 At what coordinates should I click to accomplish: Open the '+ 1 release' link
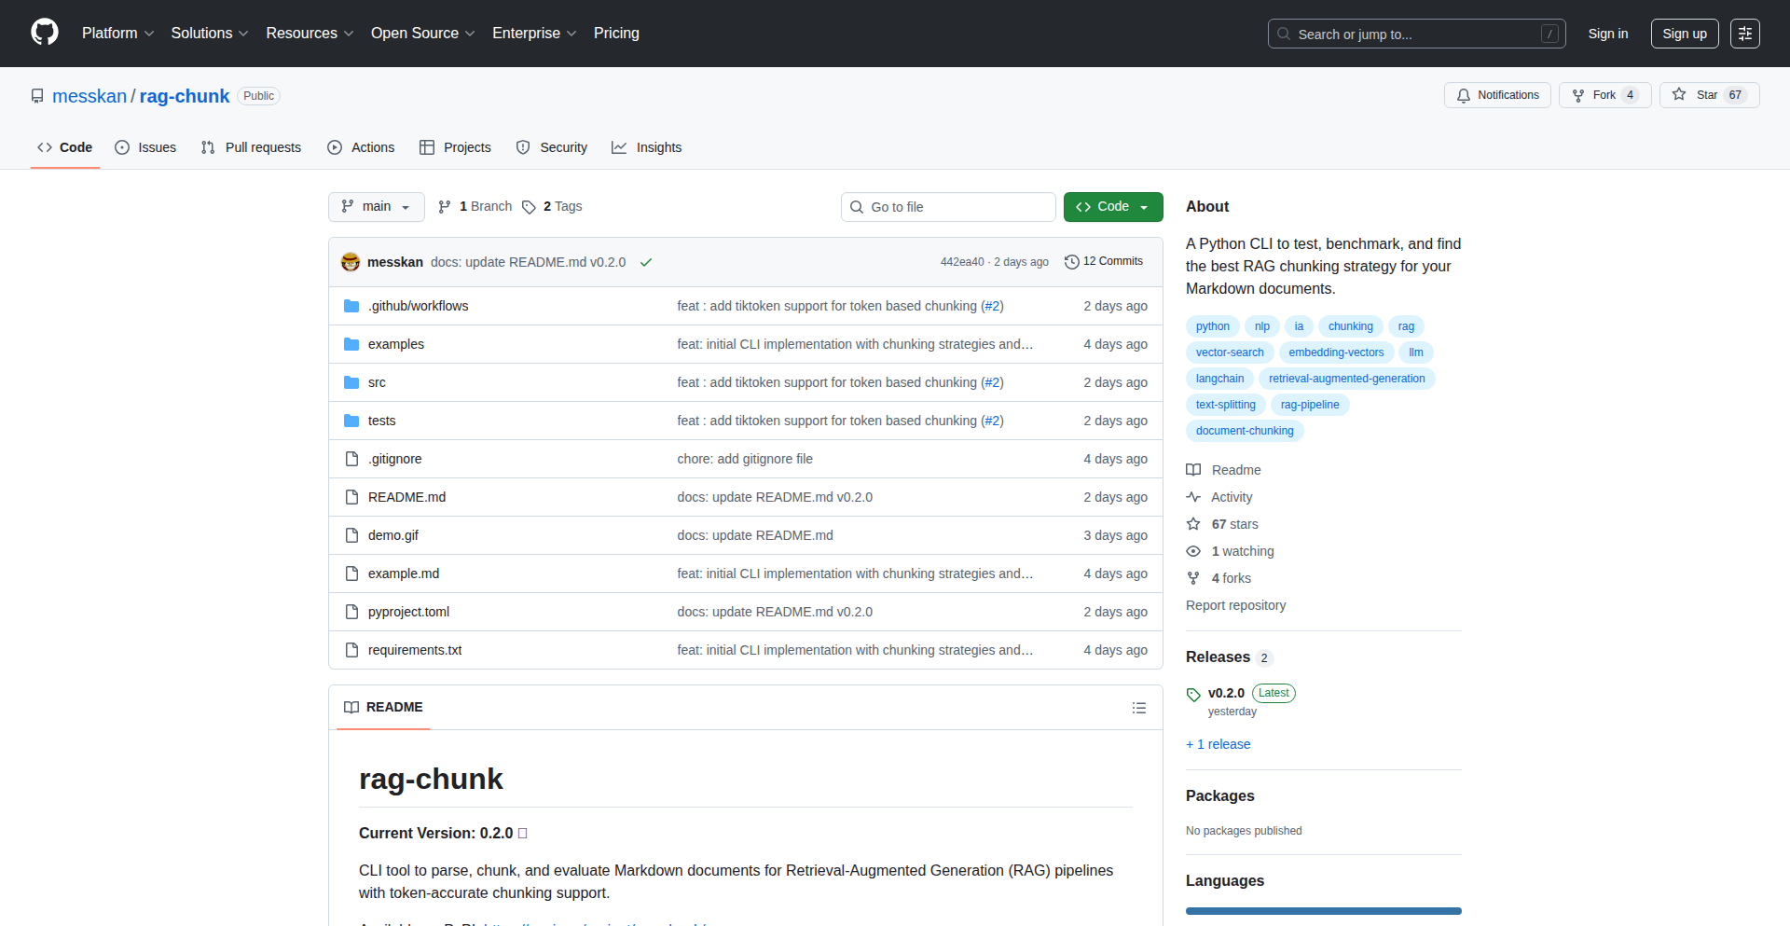pyautogui.click(x=1218, y=744)
